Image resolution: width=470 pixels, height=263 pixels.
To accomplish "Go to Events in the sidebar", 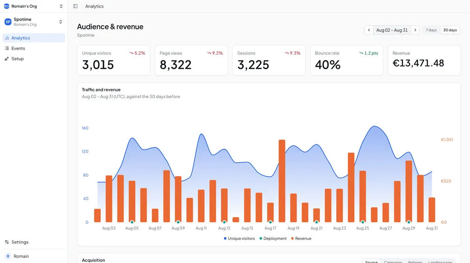I will tap(33, 48).
